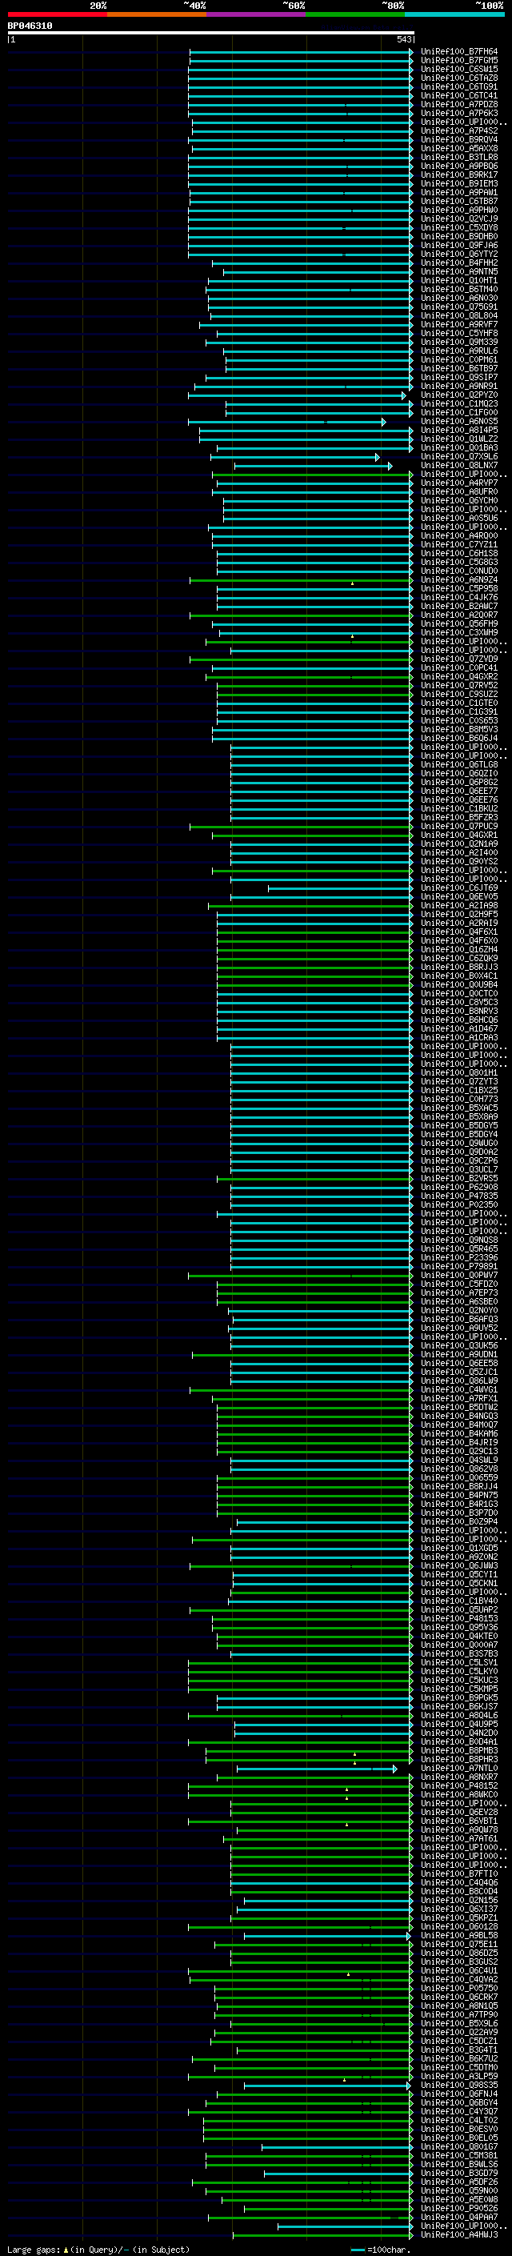
Task: Select the UniRef100_B5DGY5 label
Action: click(x=459, y=1125)
